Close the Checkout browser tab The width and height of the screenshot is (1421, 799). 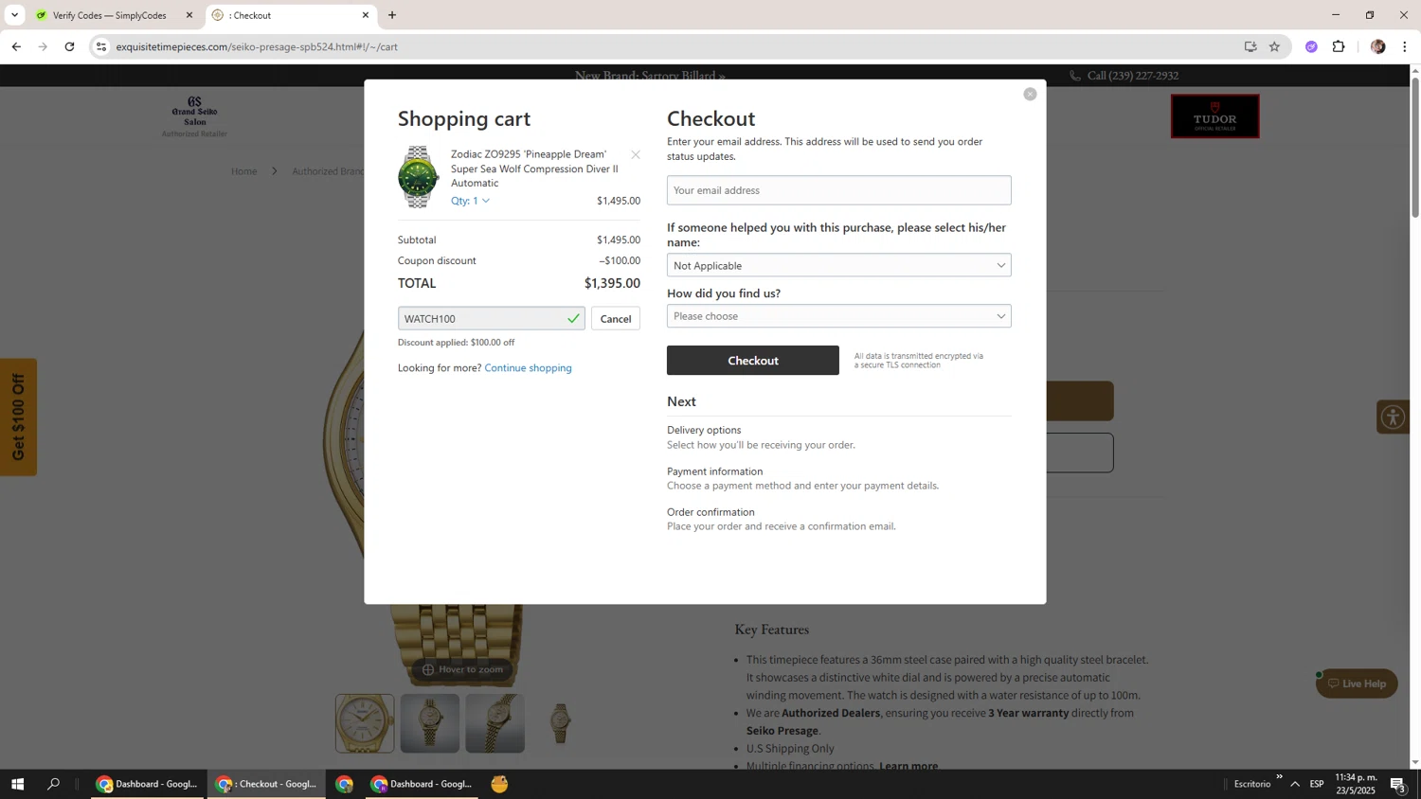(366, 15)
